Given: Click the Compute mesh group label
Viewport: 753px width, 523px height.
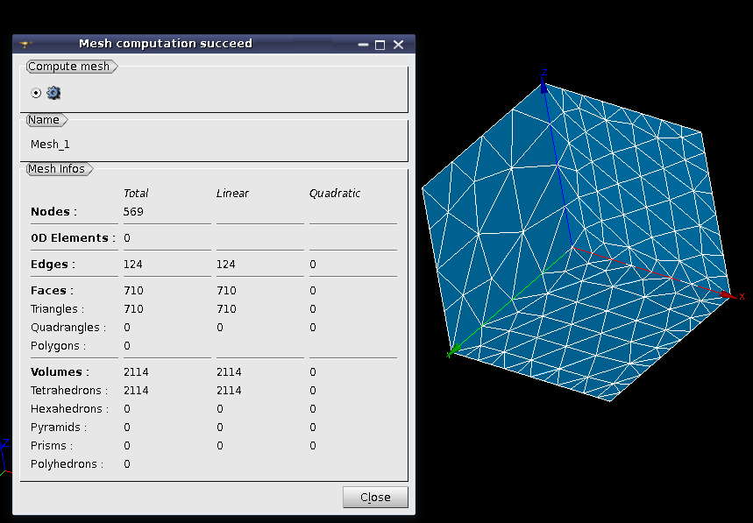Looking at the screenshot, I should [68, 67].
